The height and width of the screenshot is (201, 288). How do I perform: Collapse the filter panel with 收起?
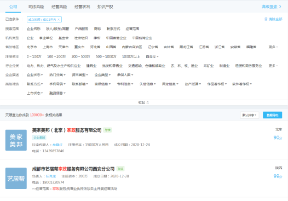(143, 102)
